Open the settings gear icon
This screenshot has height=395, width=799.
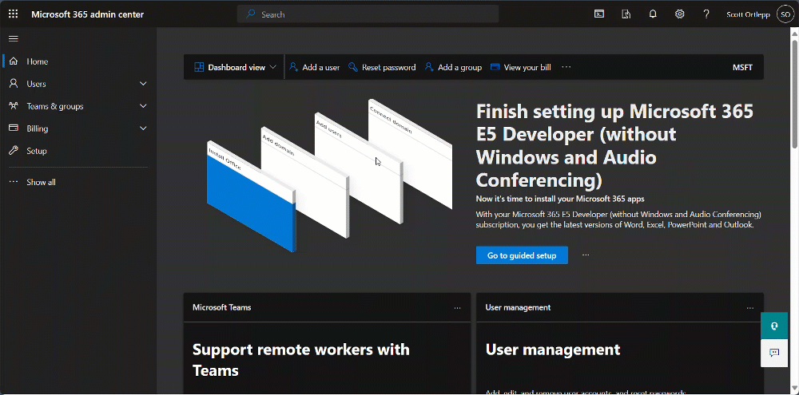[679, 14]
